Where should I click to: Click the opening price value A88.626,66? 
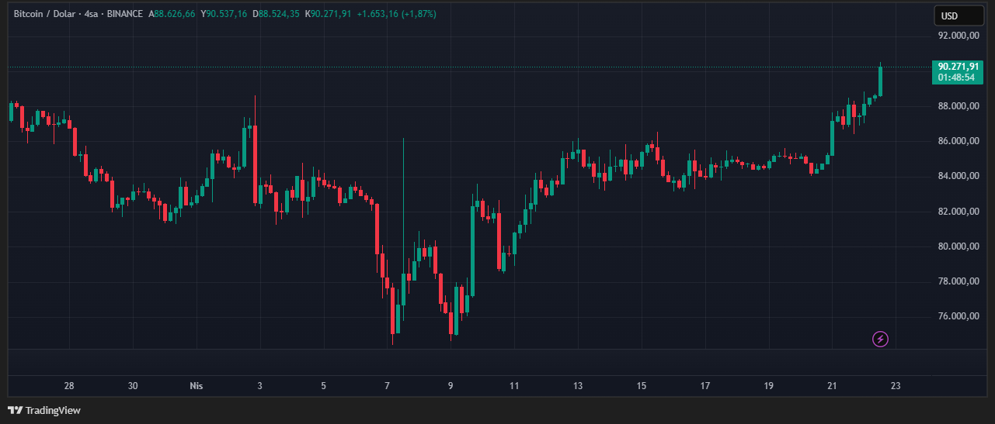pyautogui.click(x=174, y=14)
